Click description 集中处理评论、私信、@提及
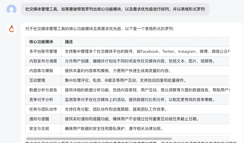Screen dimensions: 244x143 click(x=145, y=80)
